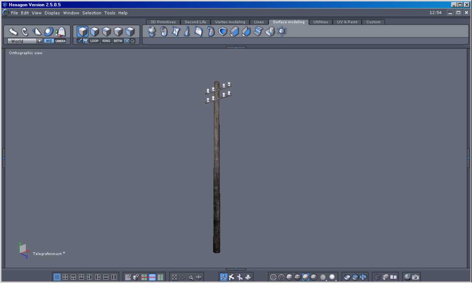
Task: Click the first Surface modeling tool icon
Action: pyautogui.click(x=152, y=32)
